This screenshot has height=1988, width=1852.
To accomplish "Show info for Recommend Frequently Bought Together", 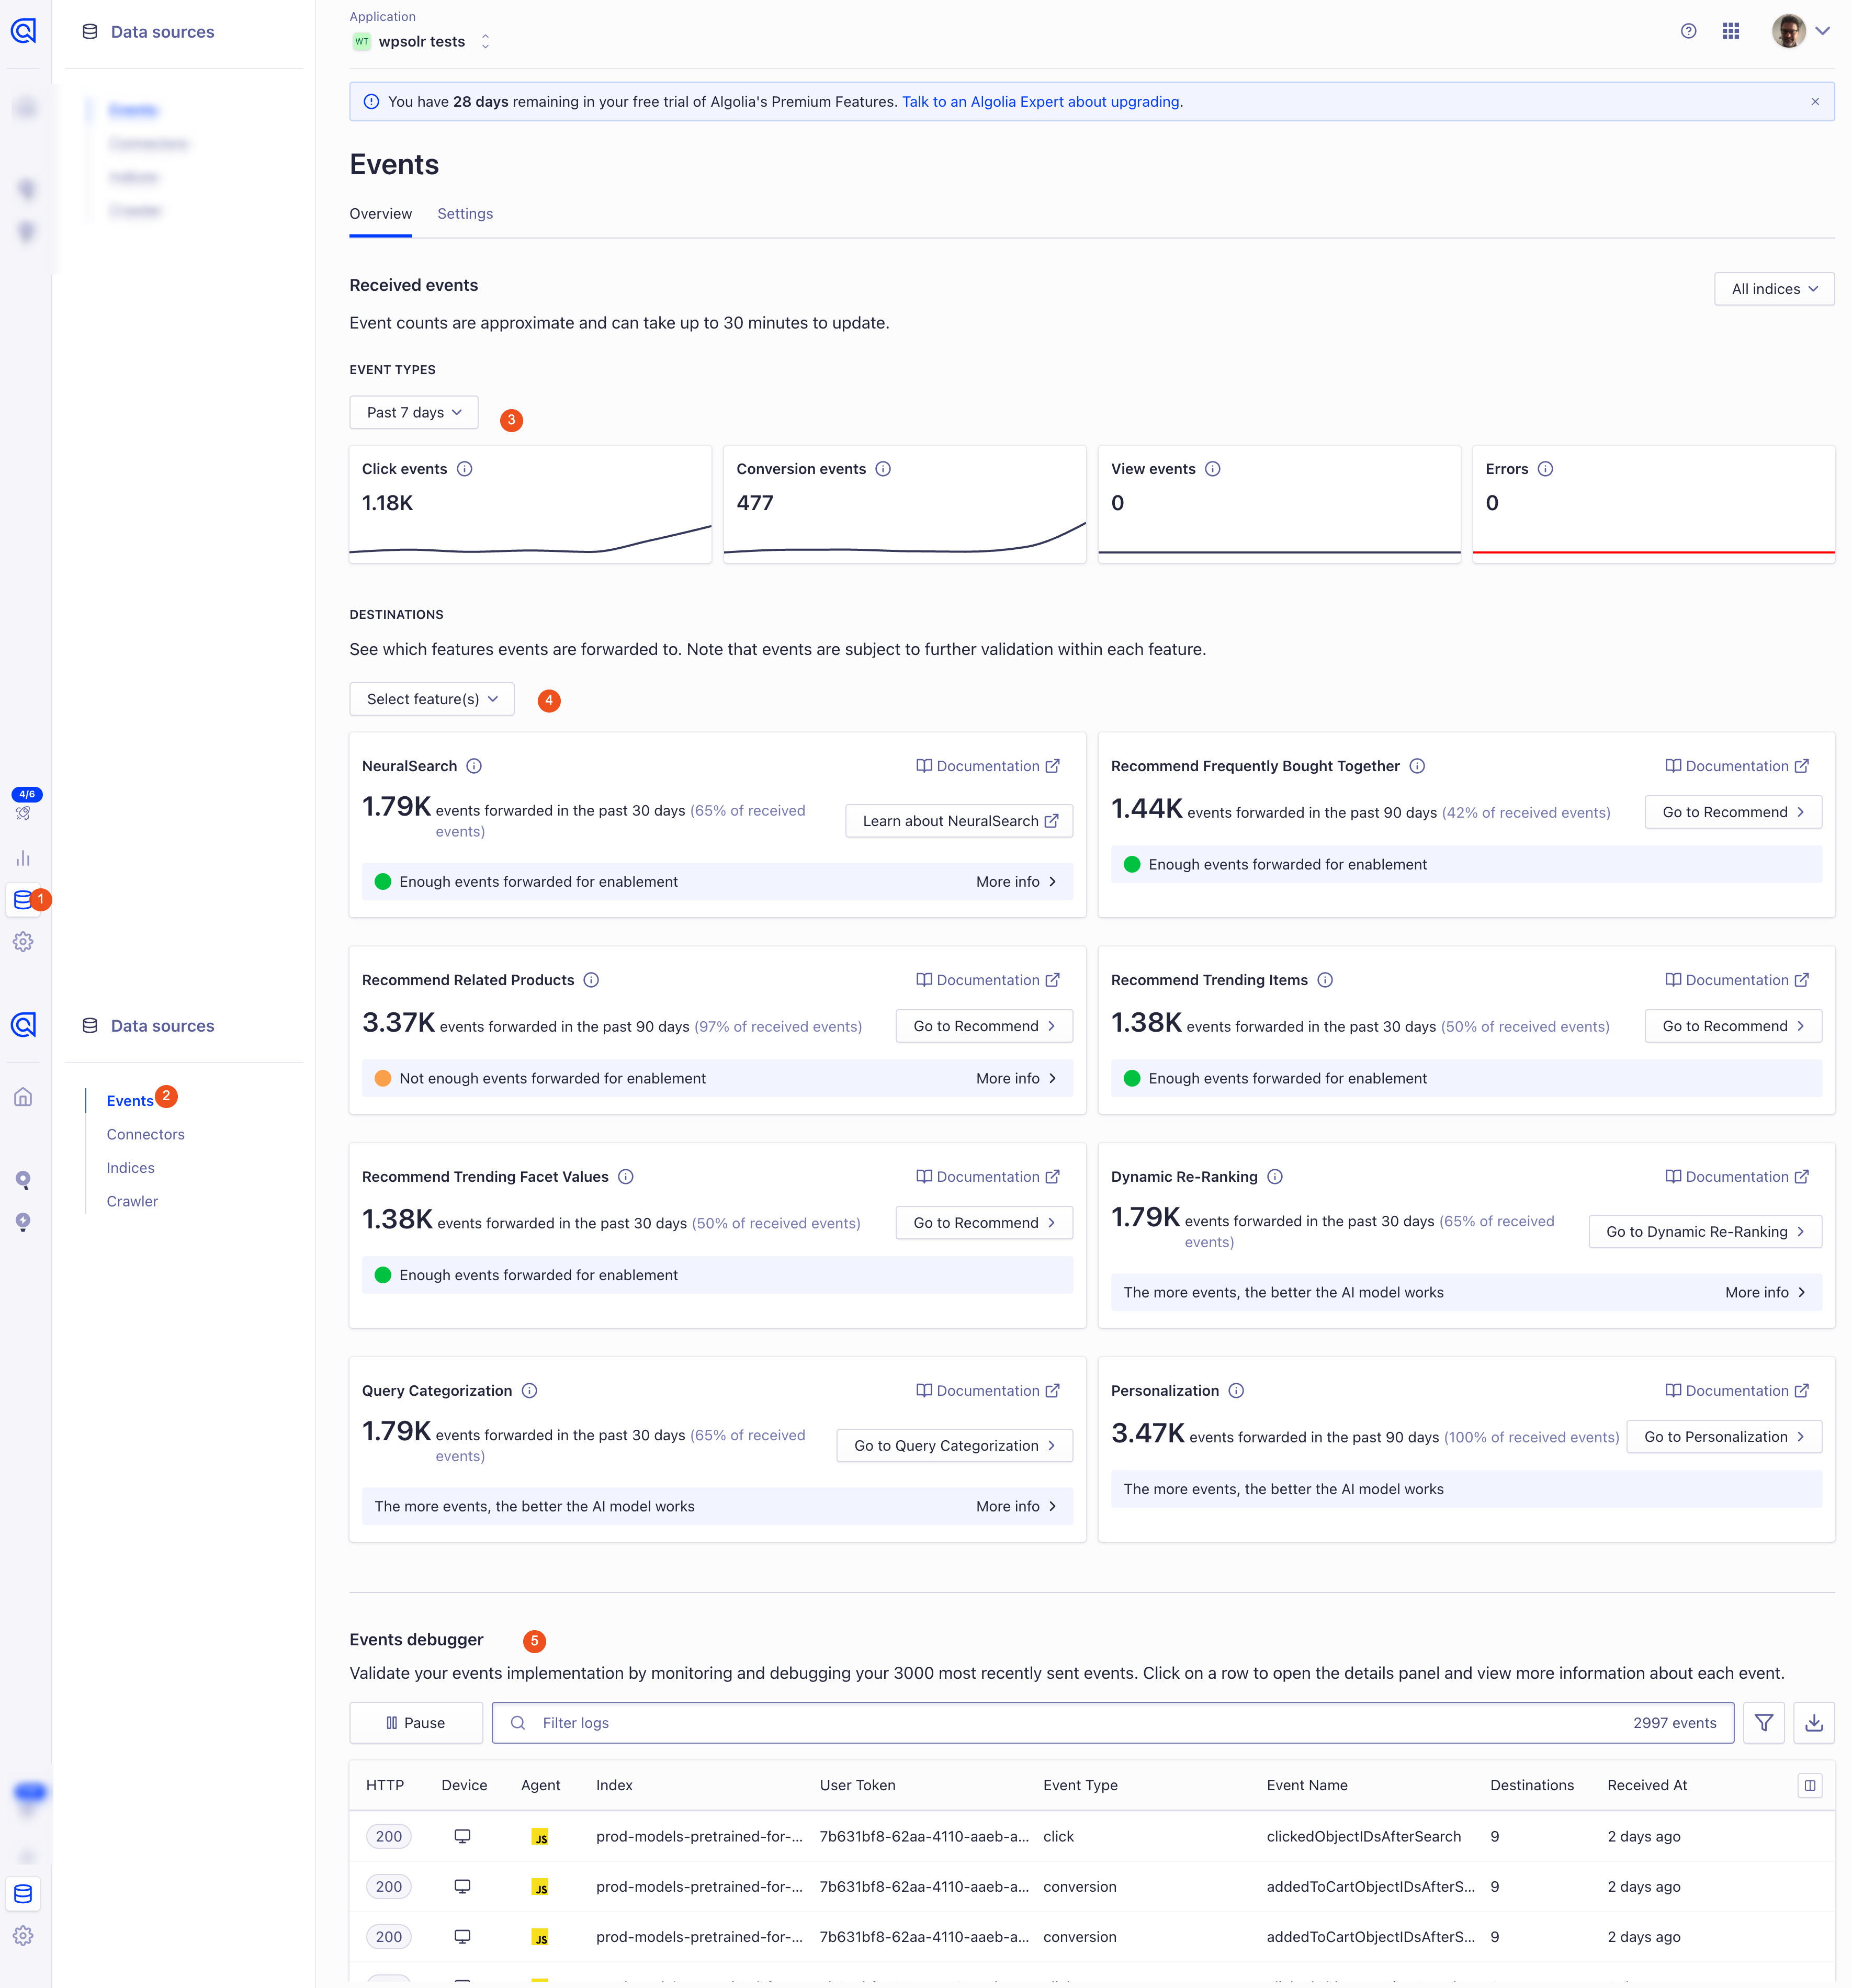I will [x=1417, y=766].
